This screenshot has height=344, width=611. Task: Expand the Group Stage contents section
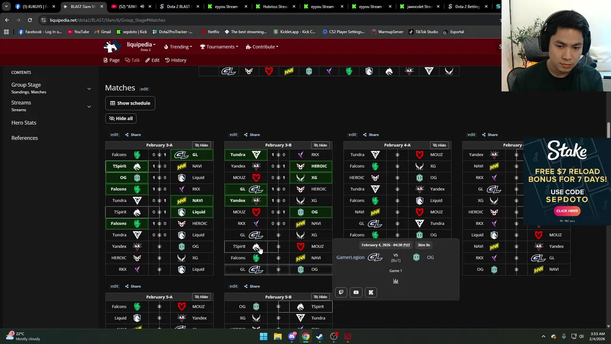pos(89,88)
